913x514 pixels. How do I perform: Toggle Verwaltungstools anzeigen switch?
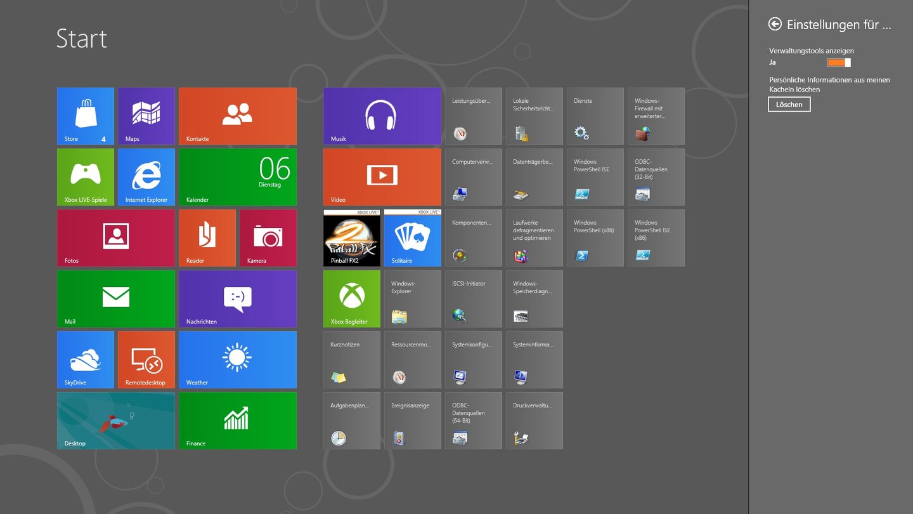pos(839,62)
